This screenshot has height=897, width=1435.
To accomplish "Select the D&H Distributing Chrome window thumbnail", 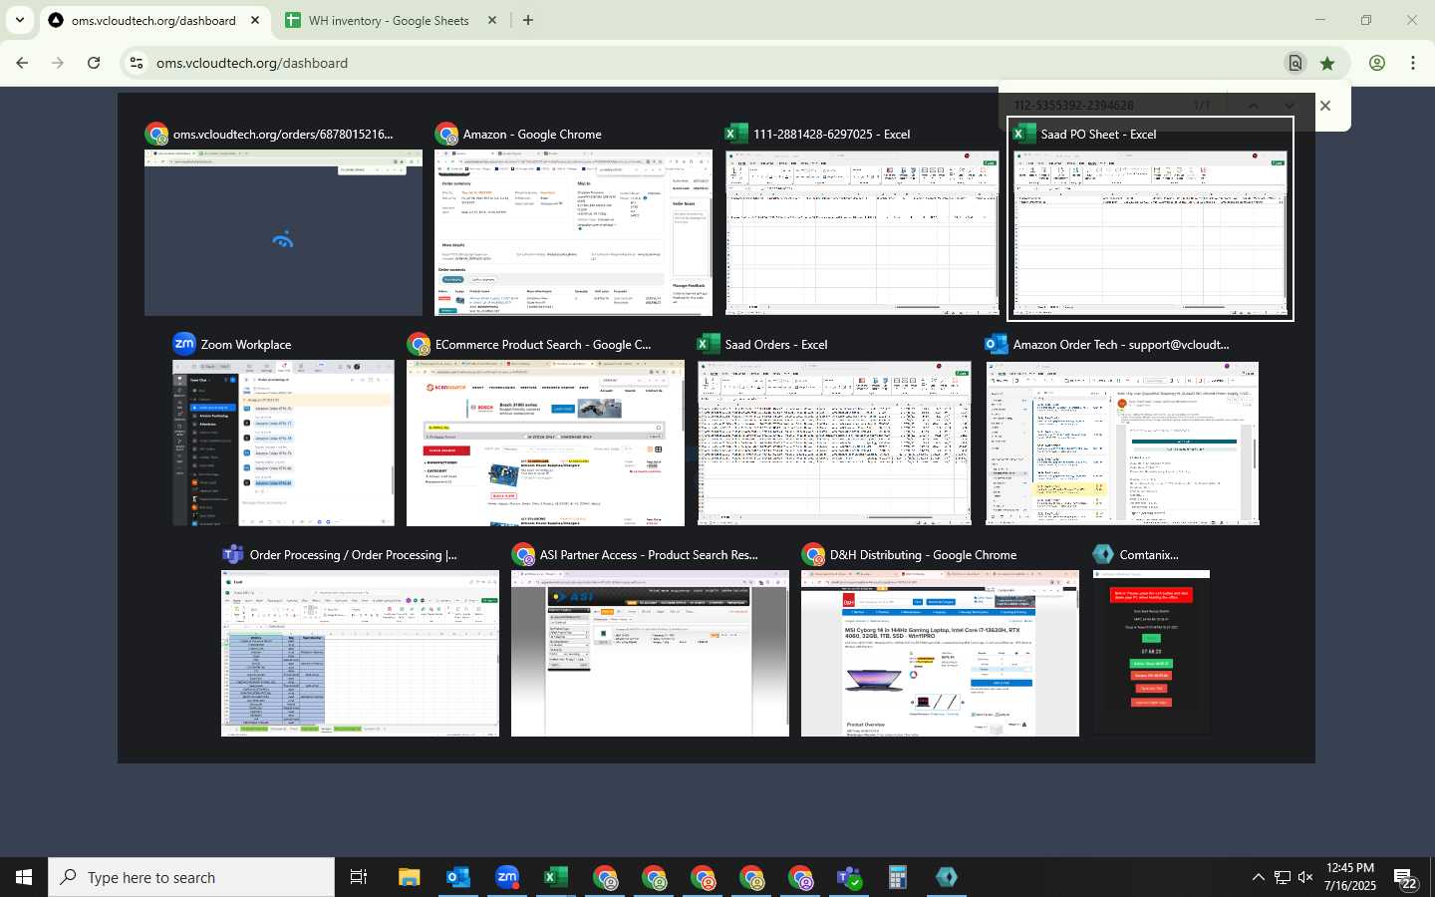I will pos(940,653).
